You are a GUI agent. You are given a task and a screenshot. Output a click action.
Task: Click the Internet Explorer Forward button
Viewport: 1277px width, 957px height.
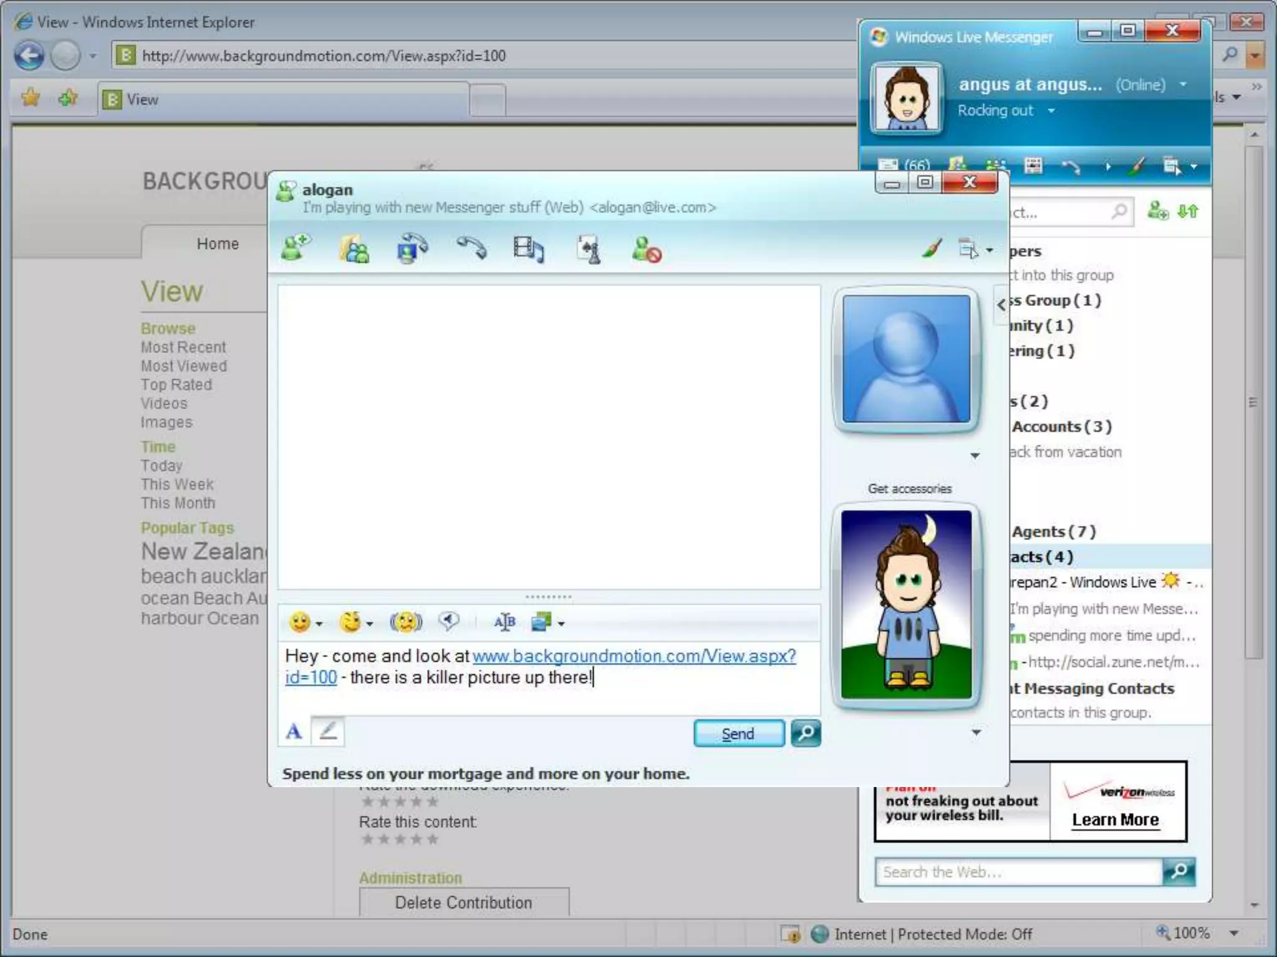click(65, 56)
